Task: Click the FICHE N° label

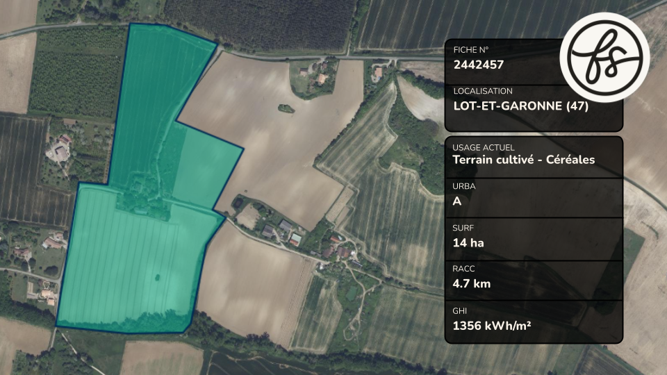Action: (471, 50)
